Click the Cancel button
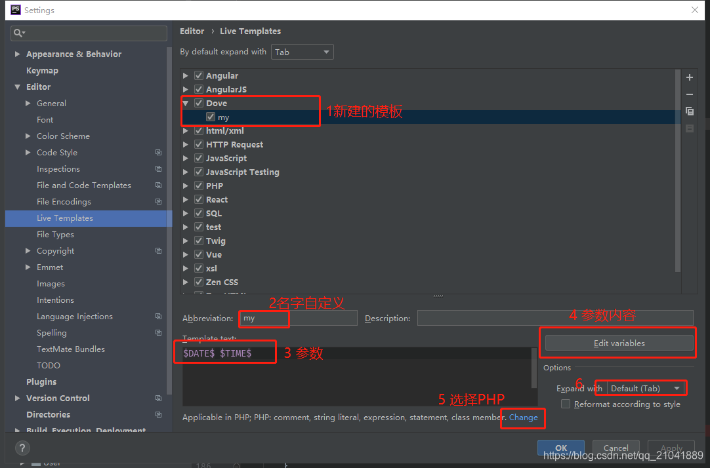Screen dimensions: 710x468 click(x=616, y=448)
